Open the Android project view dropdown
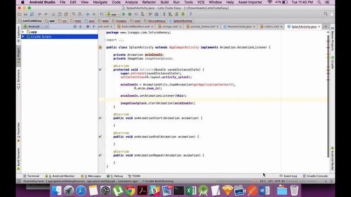 coord(36,26)
